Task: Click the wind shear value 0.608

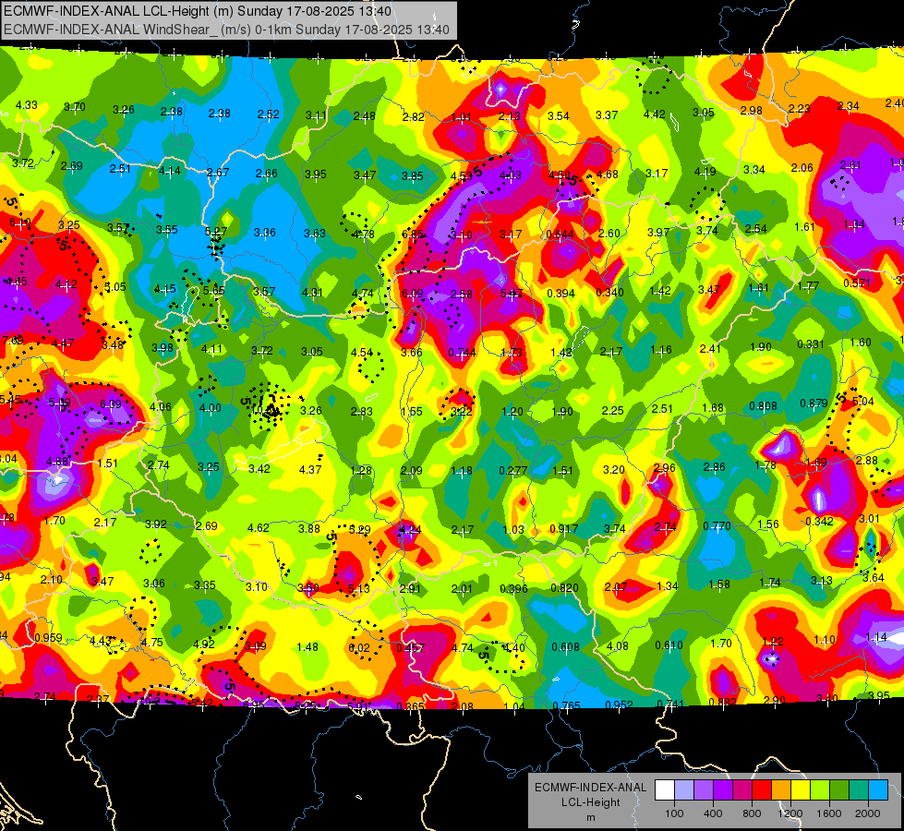Action: pos(565,647)
